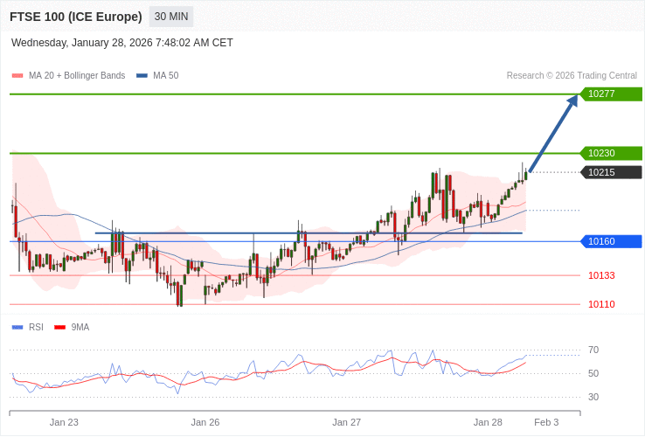
Task: Click the RSI legend label
Action: click(36, 328)
